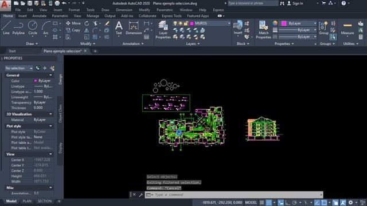Add a new layout tab with plus

[x=59, y=201]
